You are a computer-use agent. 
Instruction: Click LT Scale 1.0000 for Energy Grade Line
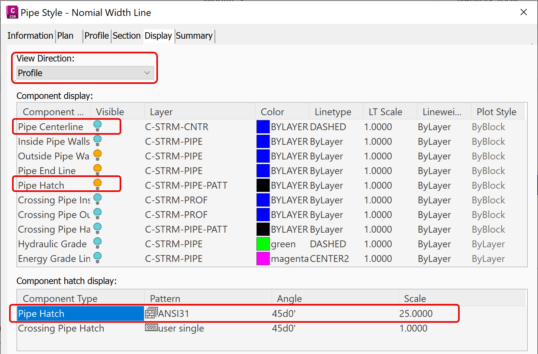point(378,258)
